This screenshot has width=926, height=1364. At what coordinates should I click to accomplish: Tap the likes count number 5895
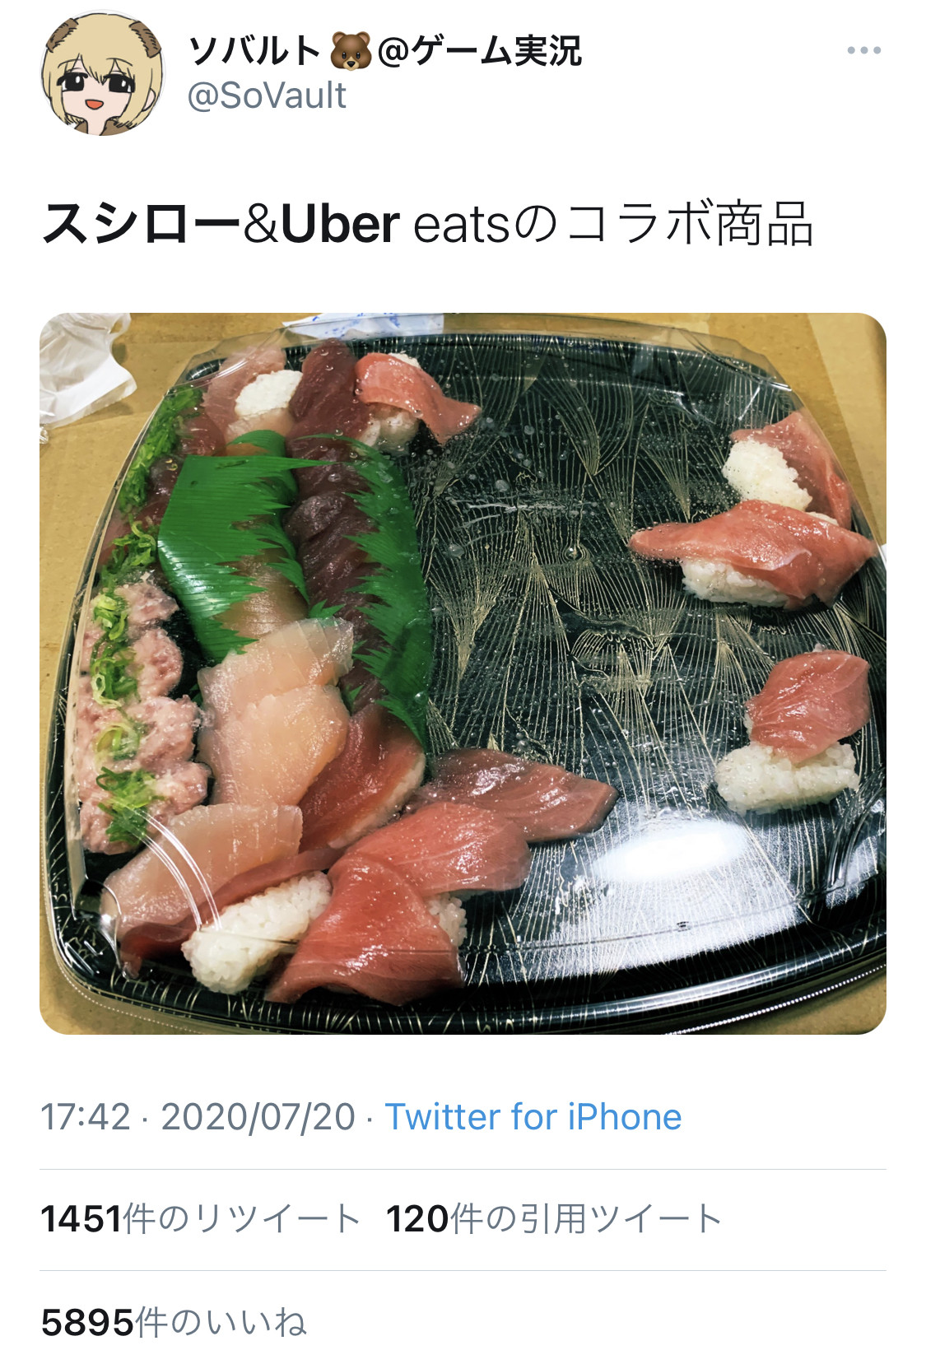87,1322
